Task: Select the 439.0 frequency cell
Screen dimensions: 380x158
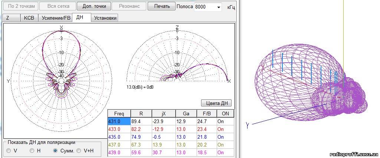Action: (x=119, y=152)
